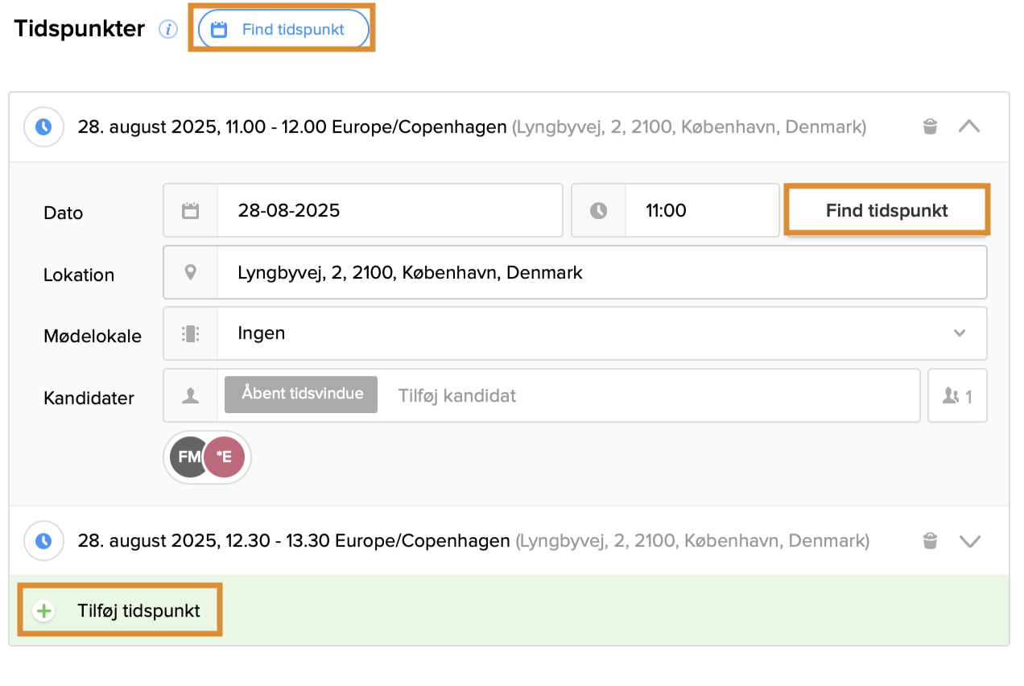
Task: Delete the 11.00 - 12.00 time slot
Action: (x=930, y=126)
